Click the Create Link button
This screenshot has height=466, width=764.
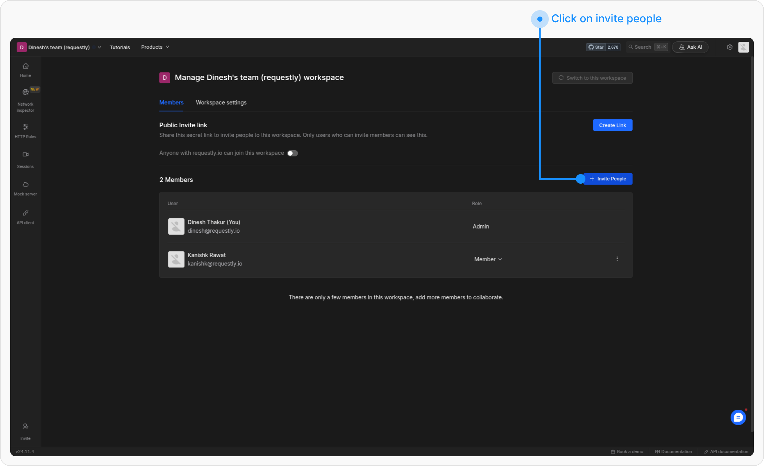click(612, 125)
